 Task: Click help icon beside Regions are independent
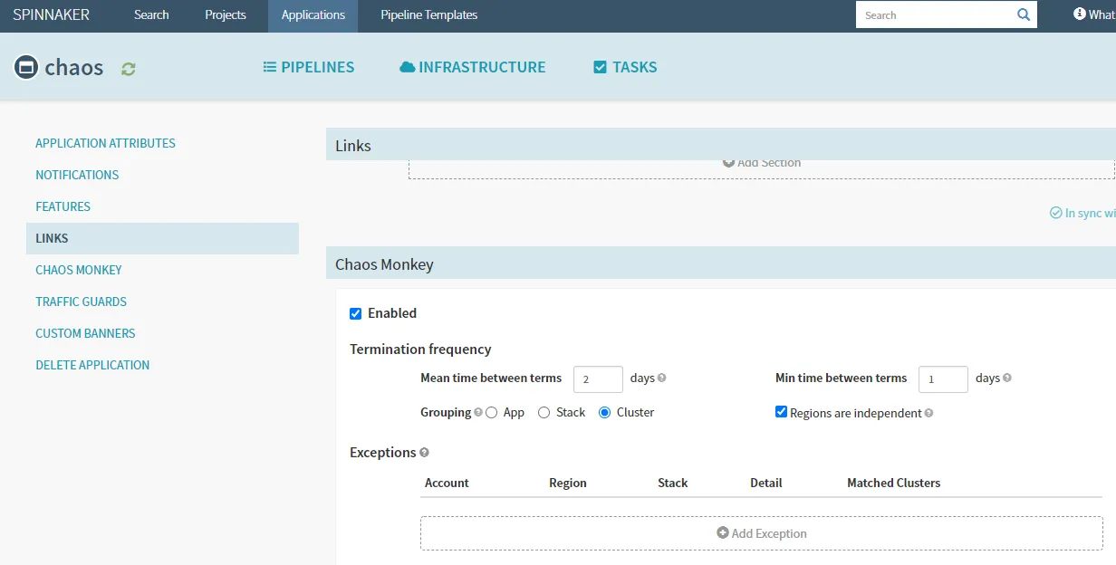(928, 414)
